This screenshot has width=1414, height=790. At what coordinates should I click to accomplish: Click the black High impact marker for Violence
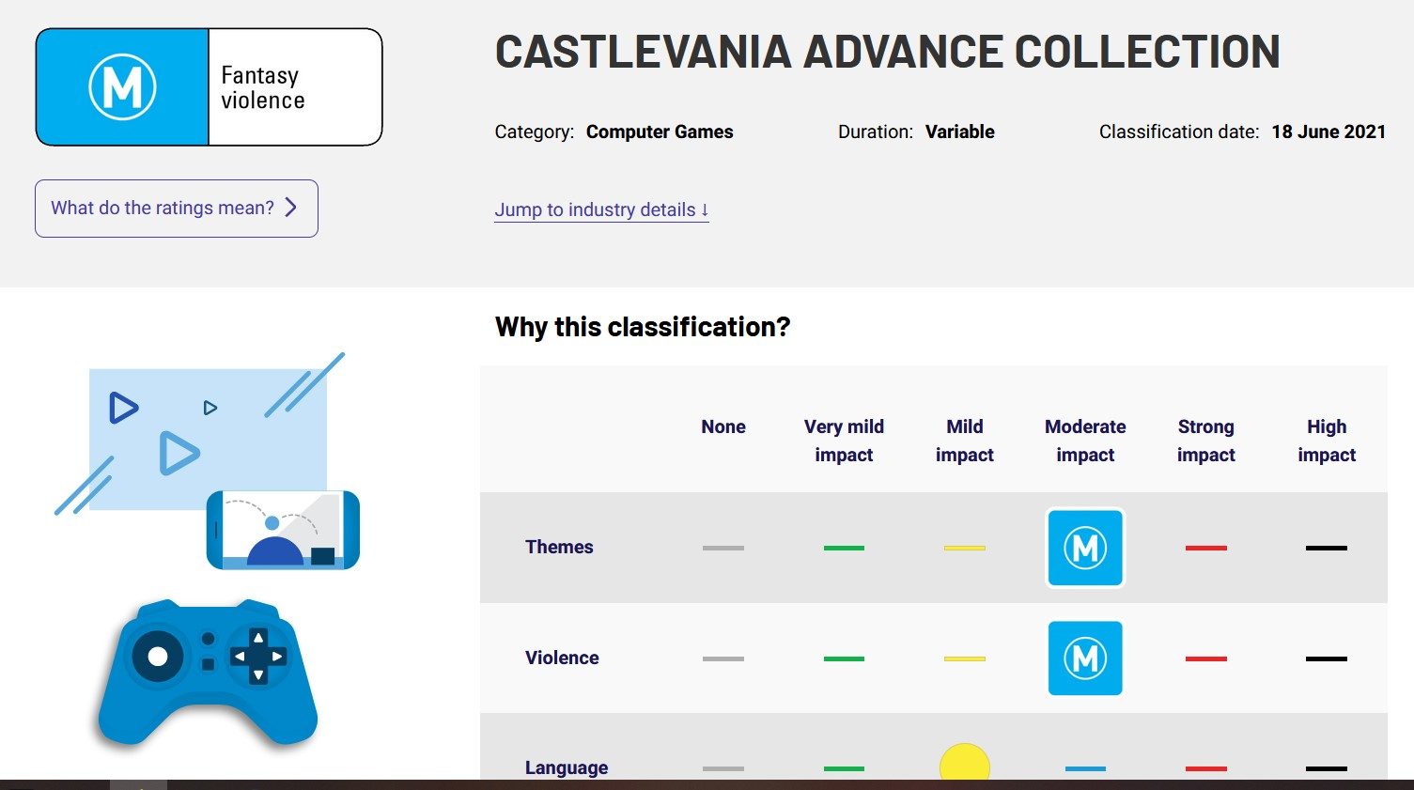click(x=1326, y=658)
